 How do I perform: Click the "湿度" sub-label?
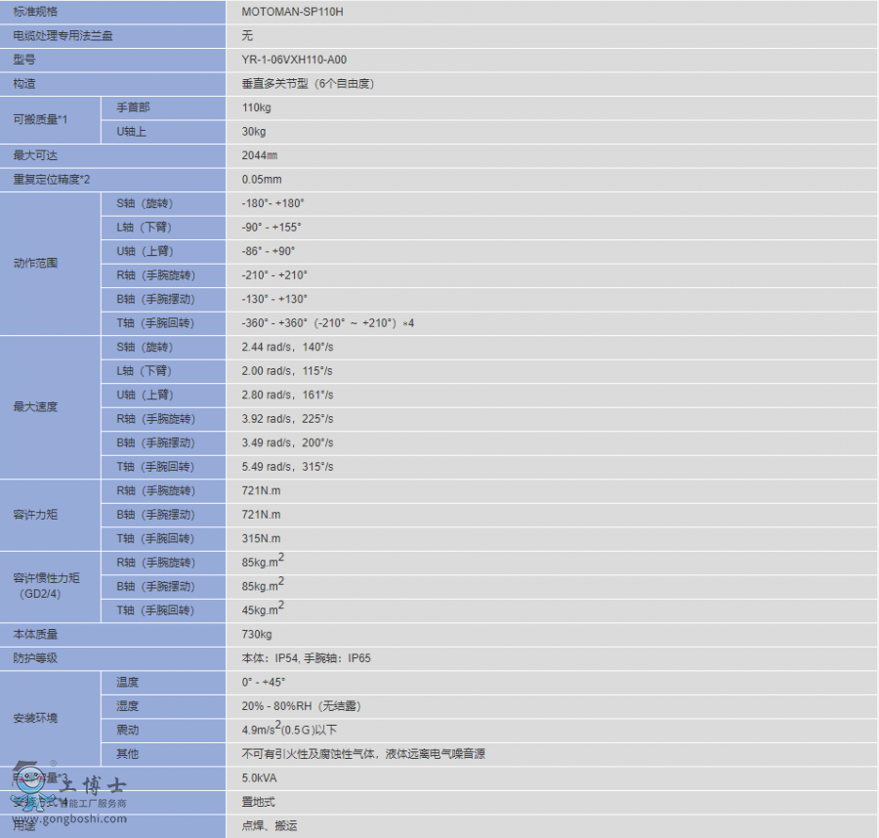coord(127,706)
